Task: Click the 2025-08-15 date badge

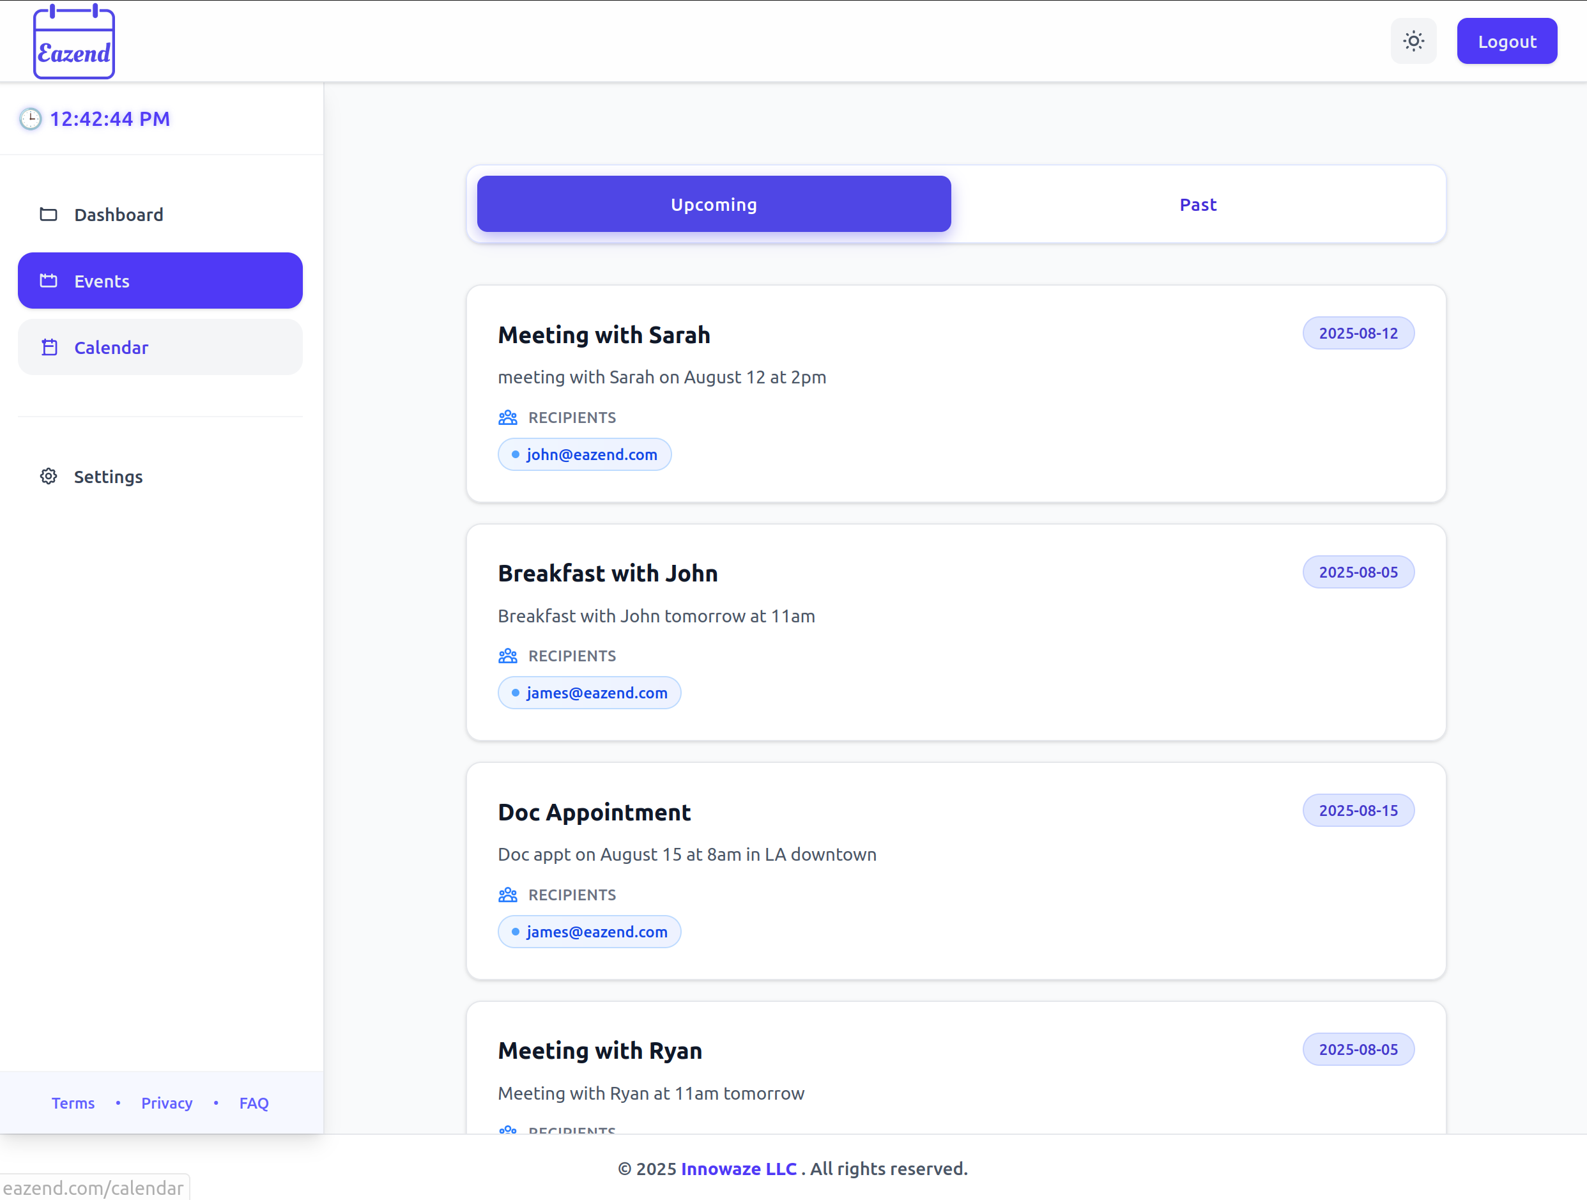Action: pyautogui.click(x=1358, y=810)
